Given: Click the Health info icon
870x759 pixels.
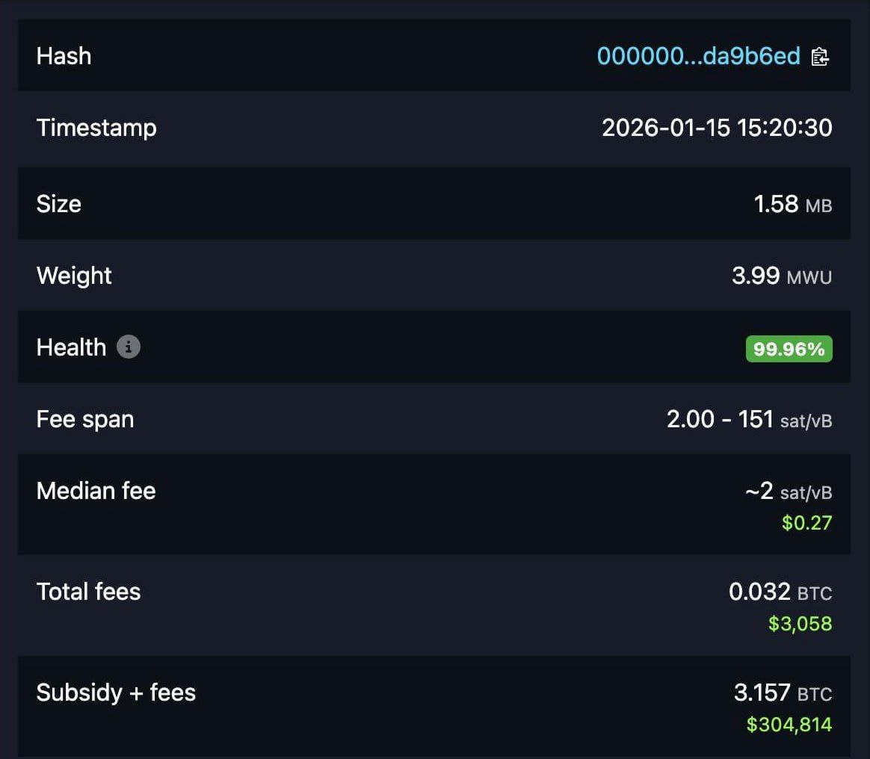Looking at the screenshot, I should pyautogui.click(x=129, y=347).
